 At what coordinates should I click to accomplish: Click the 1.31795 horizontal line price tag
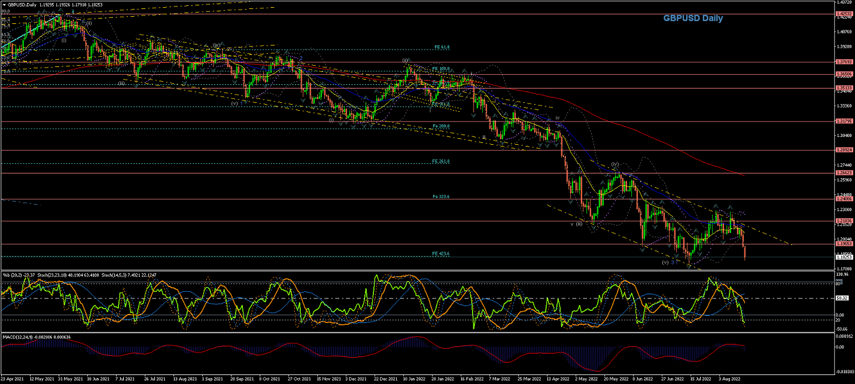point(845,121)
